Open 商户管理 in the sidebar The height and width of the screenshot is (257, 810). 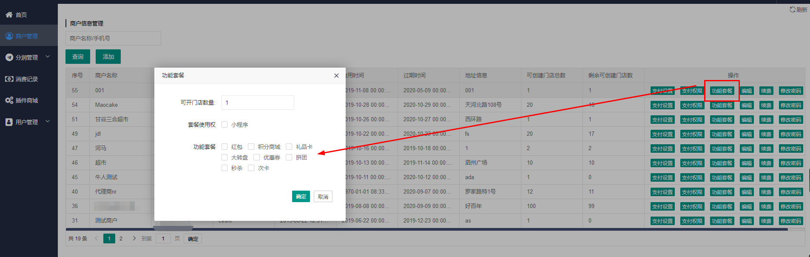tap(27, 36)
